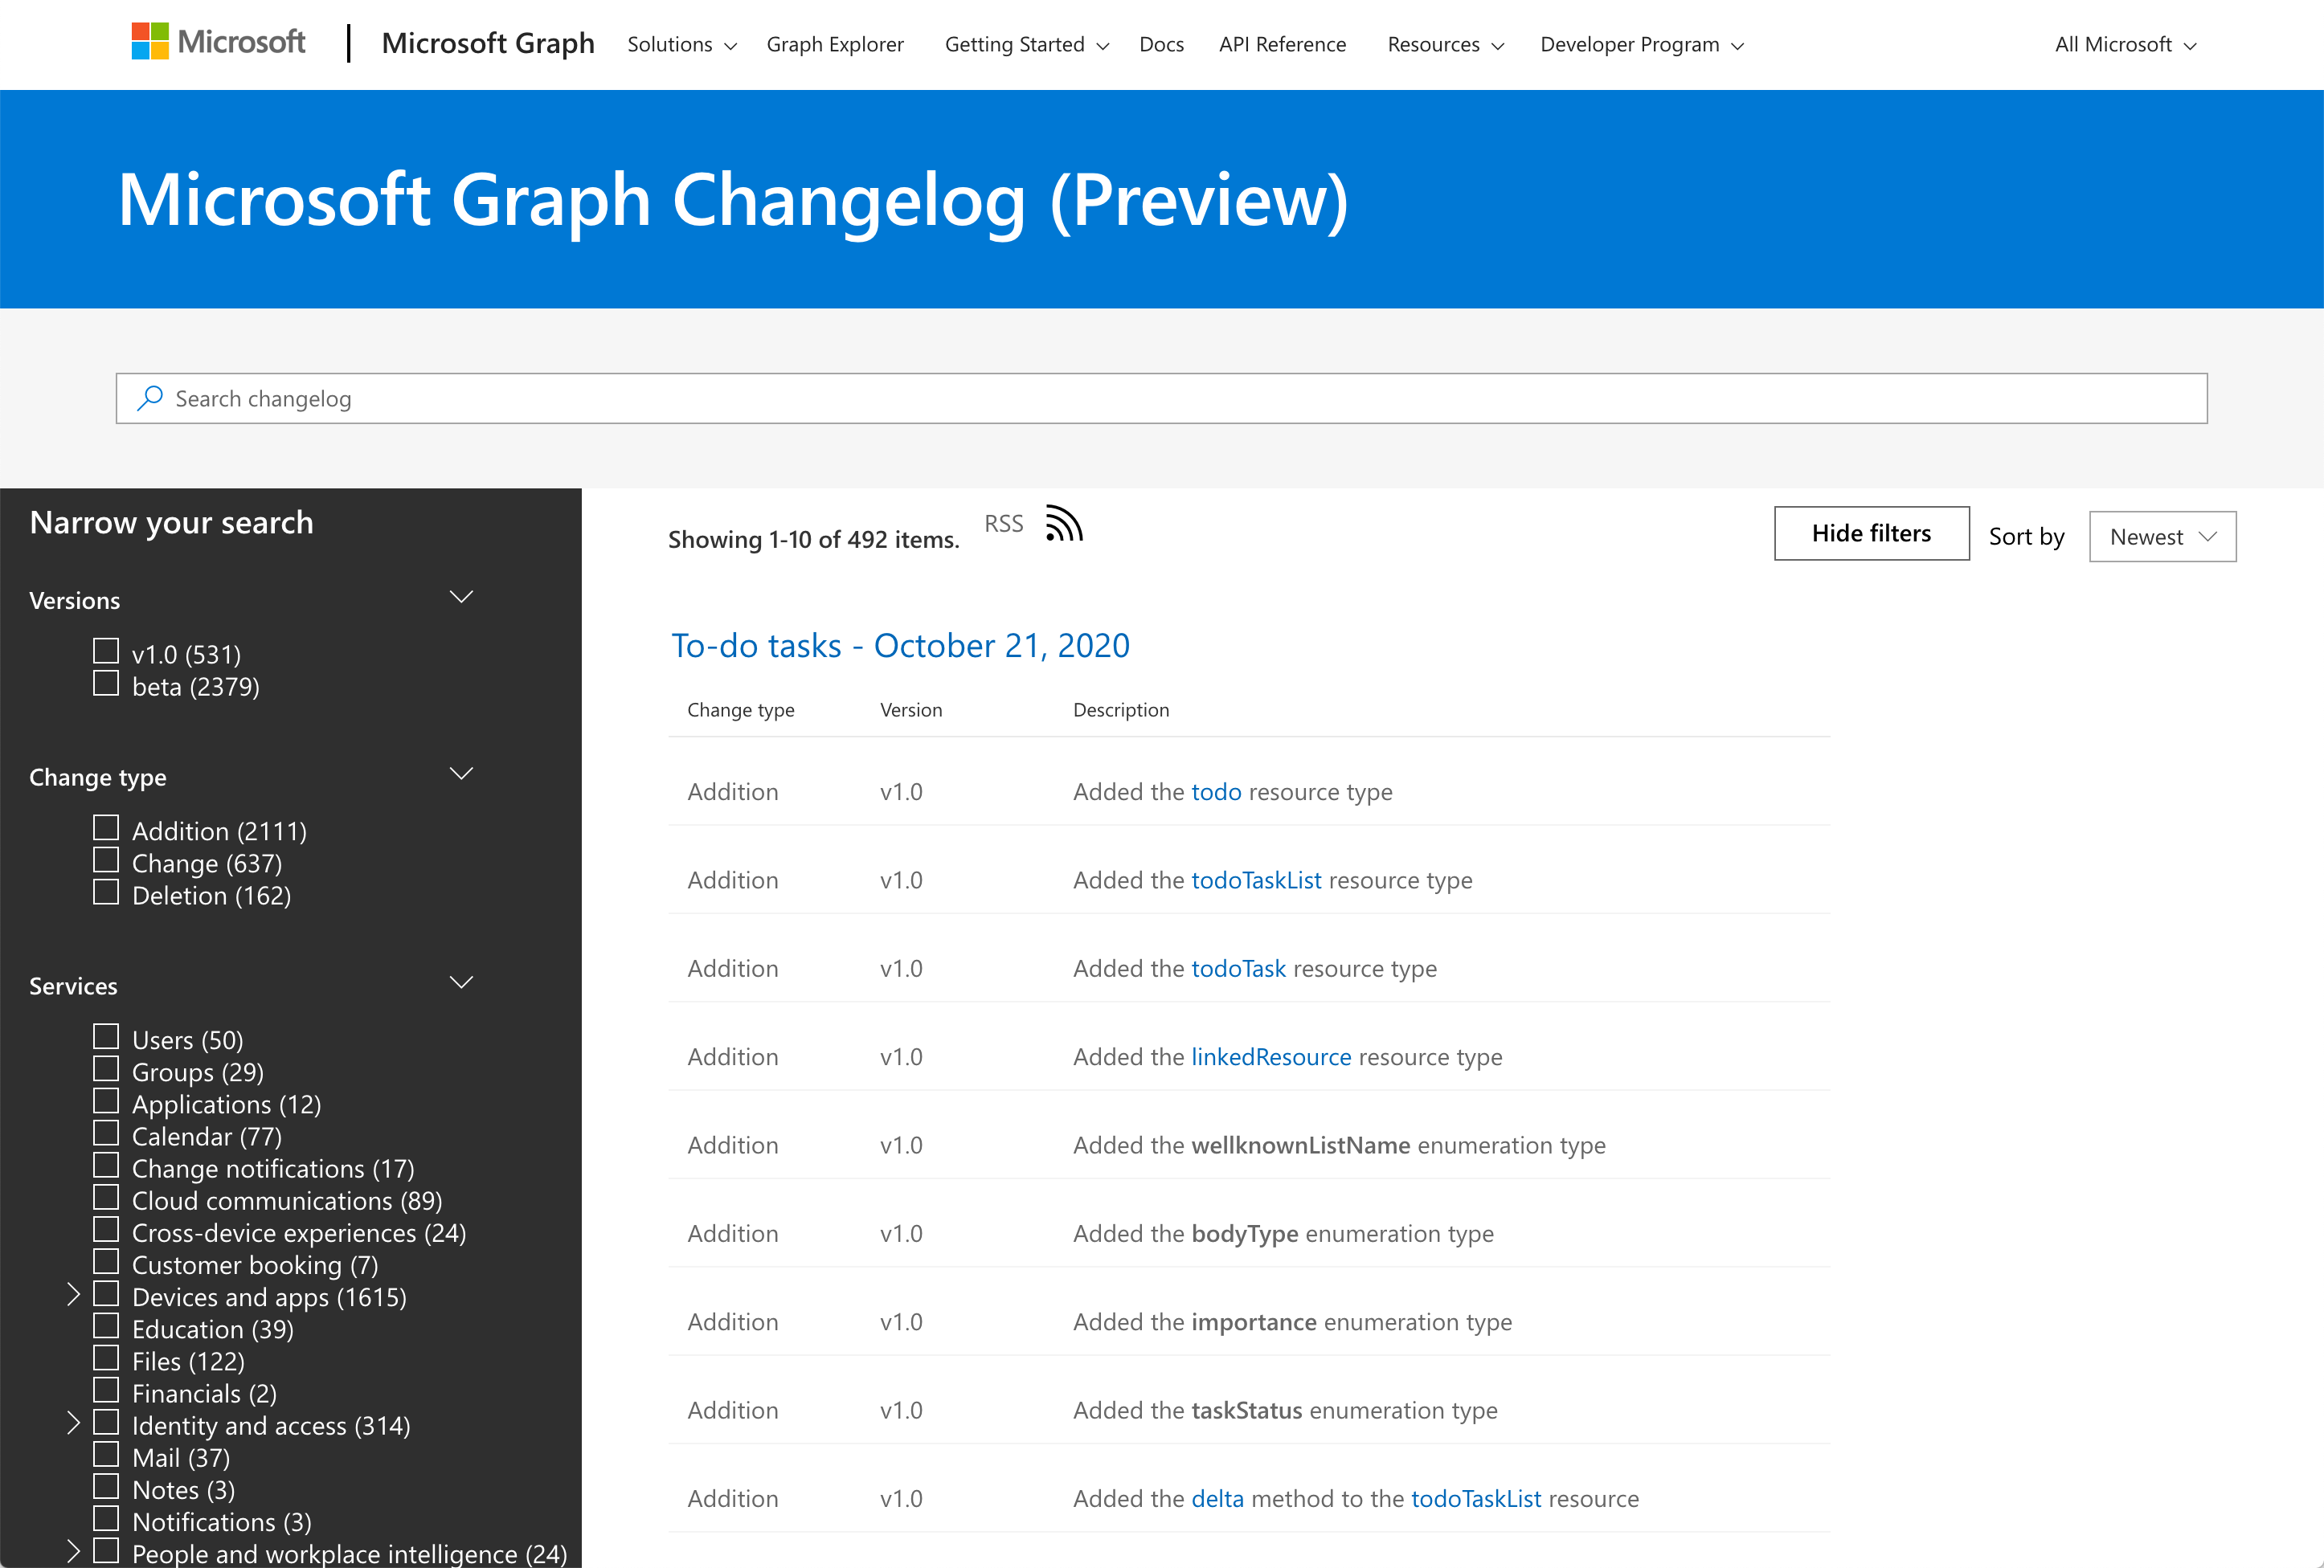Tick the Cross-device experiences (24) checkbox
Image resolution: width=2324 pixels, height=1568 pixels.
[106, 1230]
